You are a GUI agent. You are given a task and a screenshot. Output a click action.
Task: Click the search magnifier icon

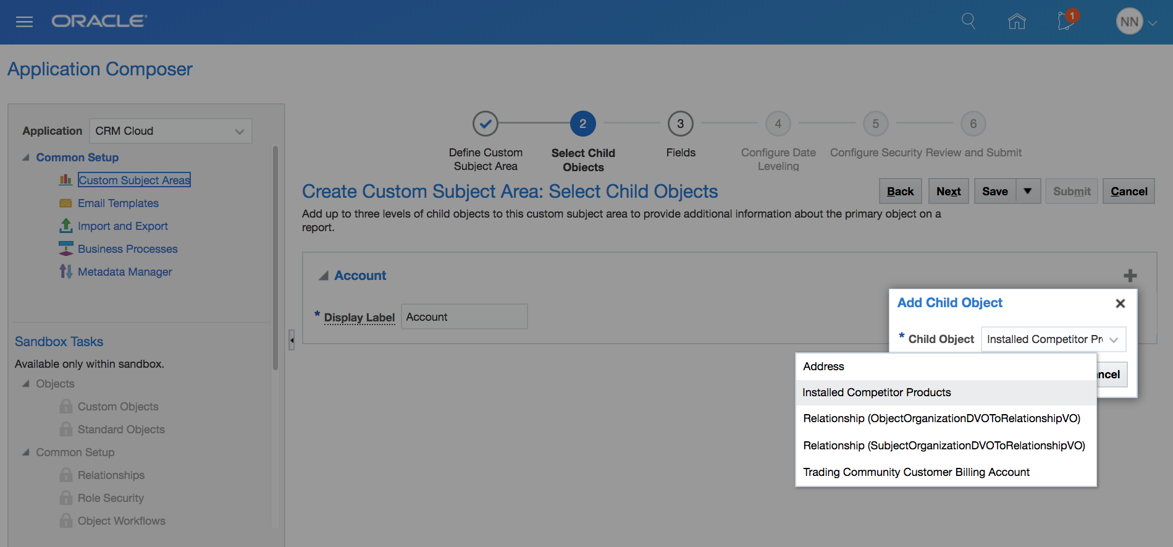(x=968, y=22)
